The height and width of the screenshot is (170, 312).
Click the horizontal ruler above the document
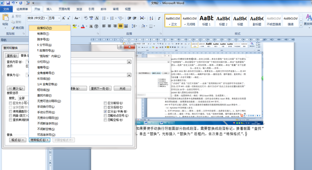click(193, 39)
